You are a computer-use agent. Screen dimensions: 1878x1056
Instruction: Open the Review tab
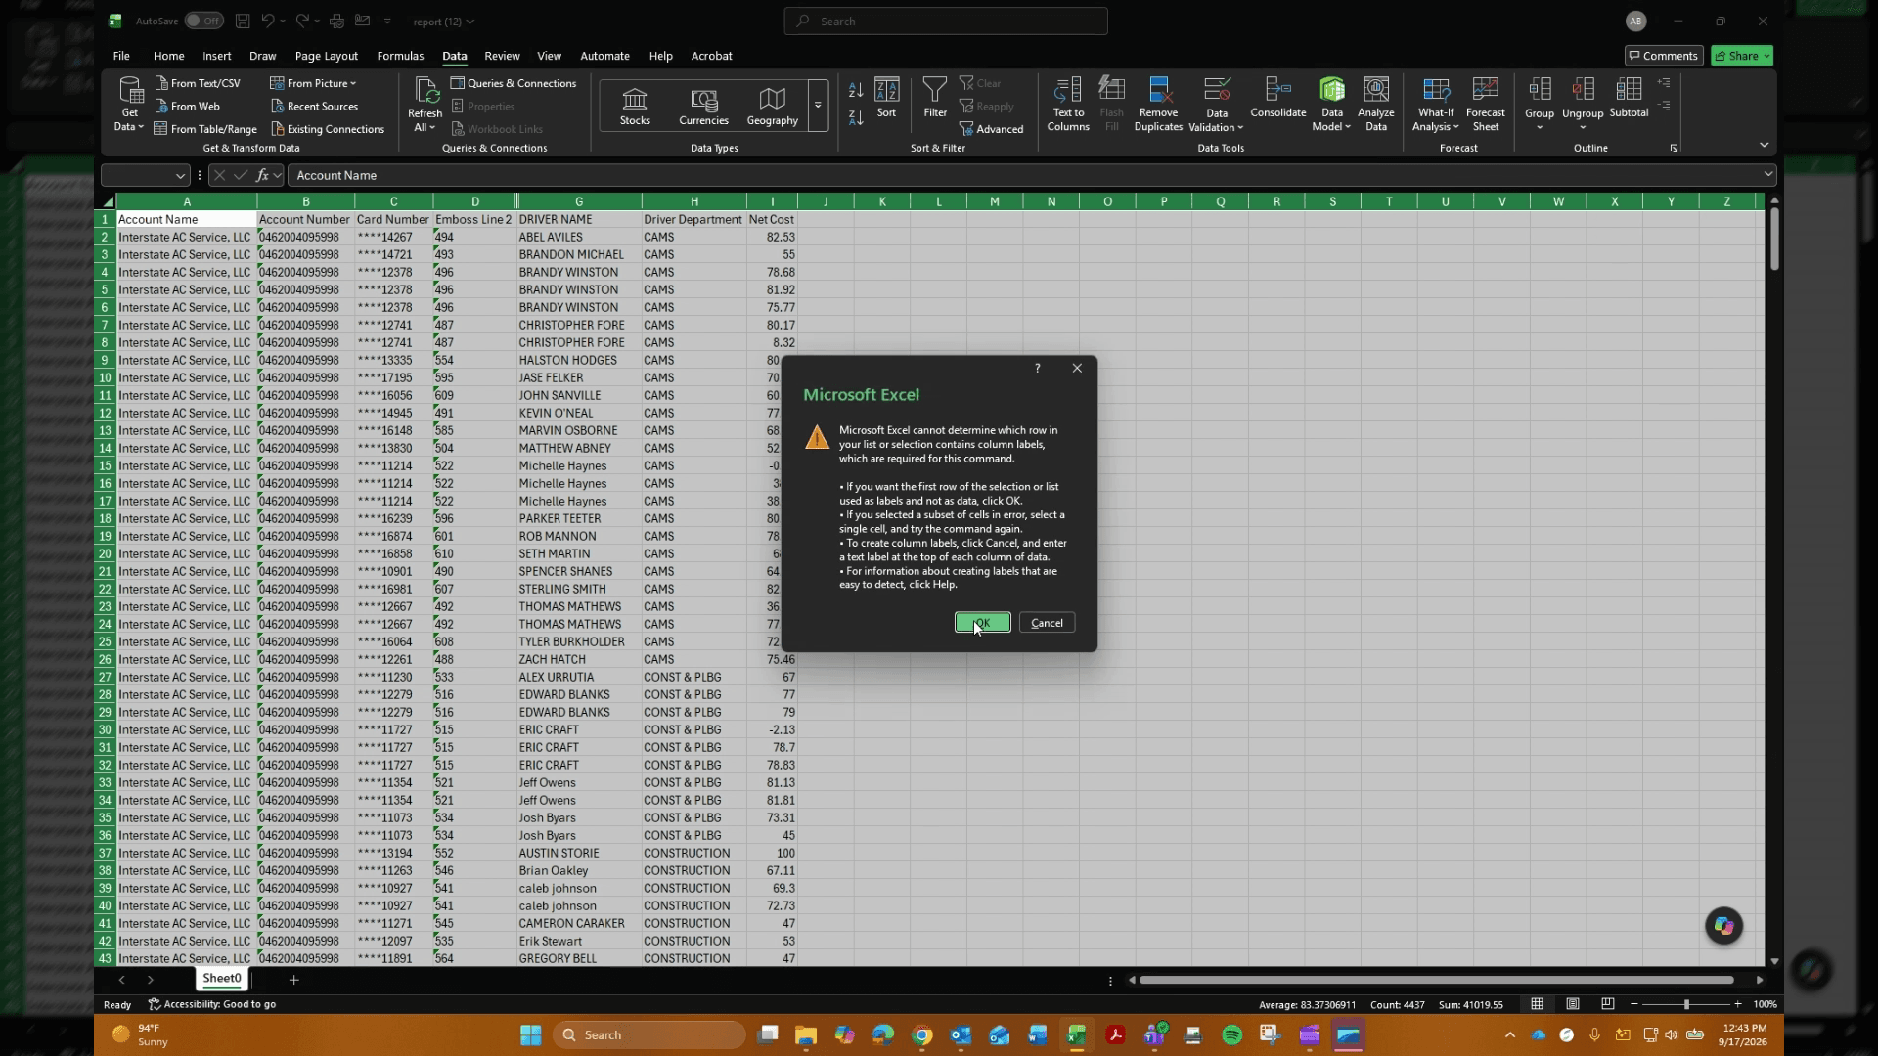502,56
